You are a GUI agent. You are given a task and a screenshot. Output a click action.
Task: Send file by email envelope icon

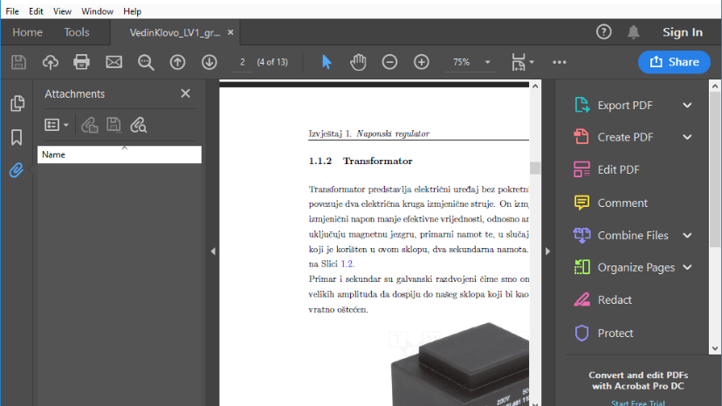tap(113, 62)
